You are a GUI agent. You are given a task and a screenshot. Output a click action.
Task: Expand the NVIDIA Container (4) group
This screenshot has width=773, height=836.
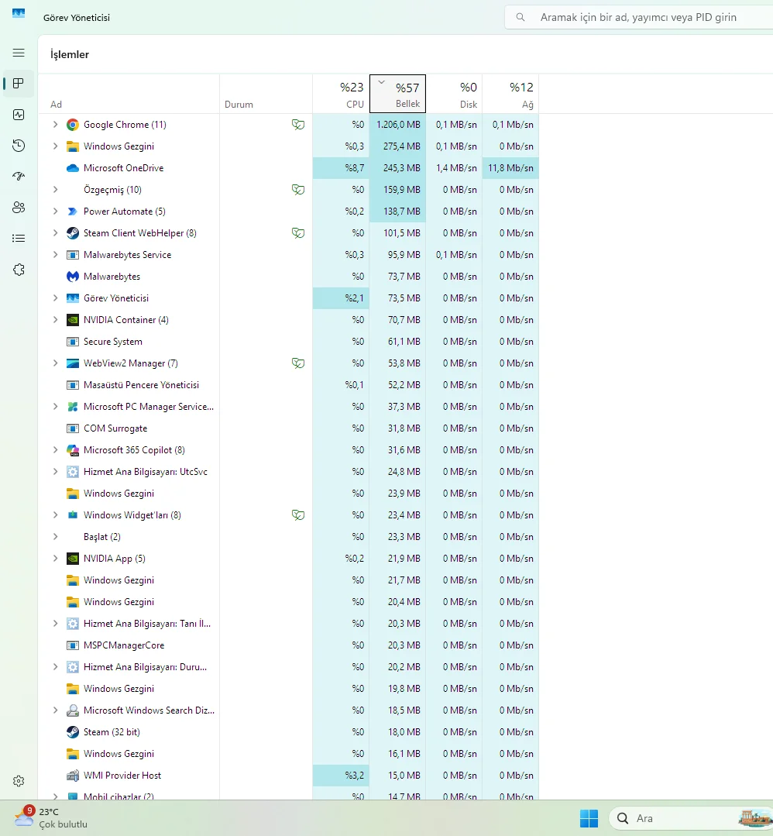(x=55, y=320)
